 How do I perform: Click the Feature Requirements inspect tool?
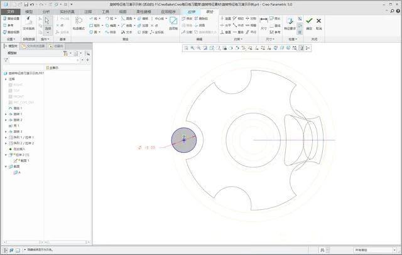click(x=290, y=24)
